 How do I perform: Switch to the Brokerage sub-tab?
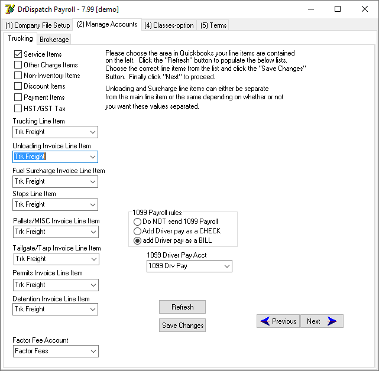tap(54, 40)
